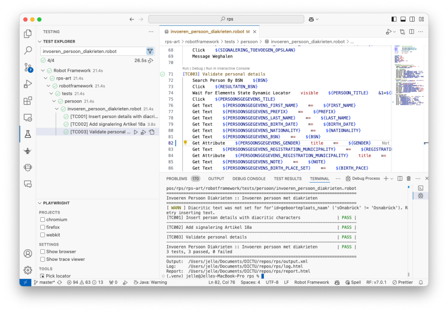Switch to the Debug Console tab

pos(249,179)
